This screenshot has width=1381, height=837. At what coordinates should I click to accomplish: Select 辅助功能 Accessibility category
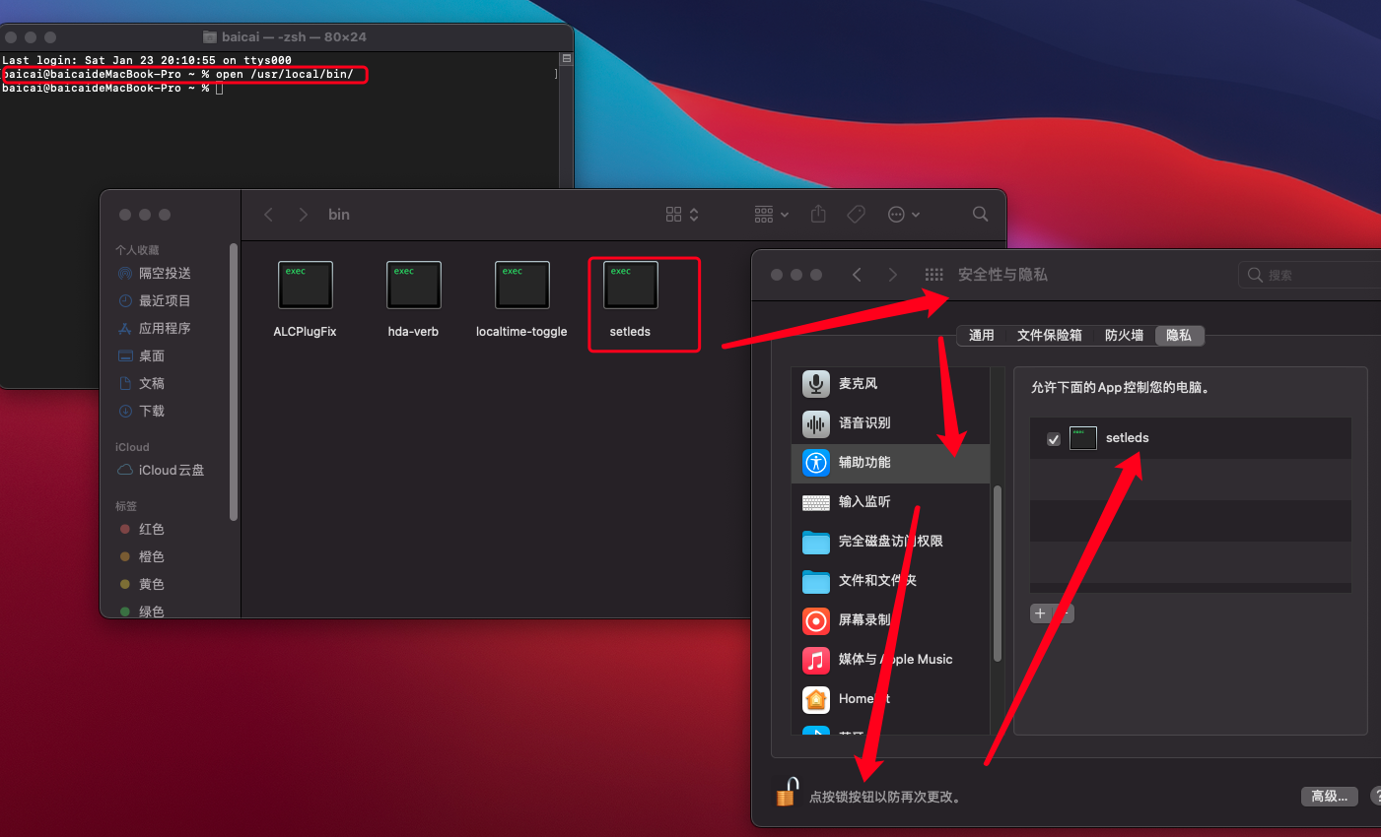coord(890,463)
